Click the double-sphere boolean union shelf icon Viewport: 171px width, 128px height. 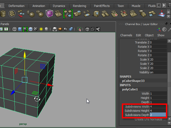pyautogui.click(x=40, y=14)
